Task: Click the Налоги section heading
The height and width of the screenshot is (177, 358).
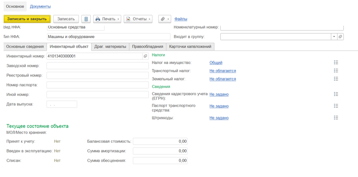Action: (x=158, y=55)
